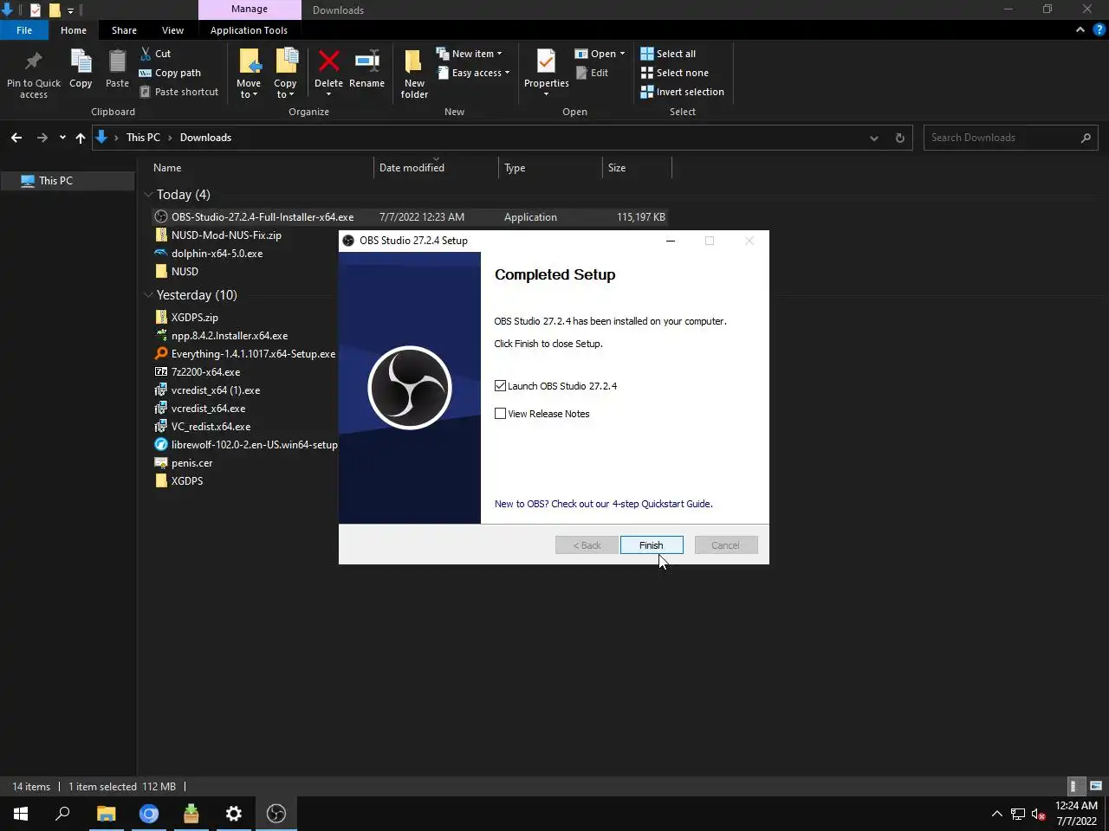This screenshot has height=831, width=1109.
Task: Expand the Open button dropdown arrow
Action: [622, 54]
